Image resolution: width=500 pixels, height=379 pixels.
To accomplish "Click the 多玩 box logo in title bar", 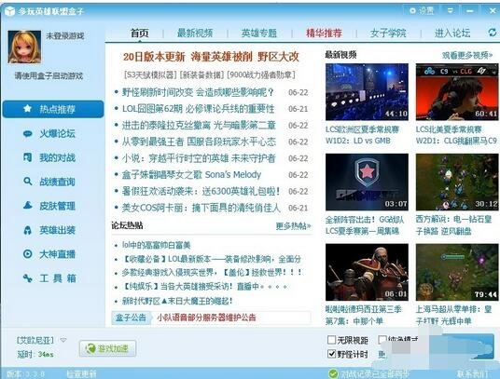I will click(9, 11).
